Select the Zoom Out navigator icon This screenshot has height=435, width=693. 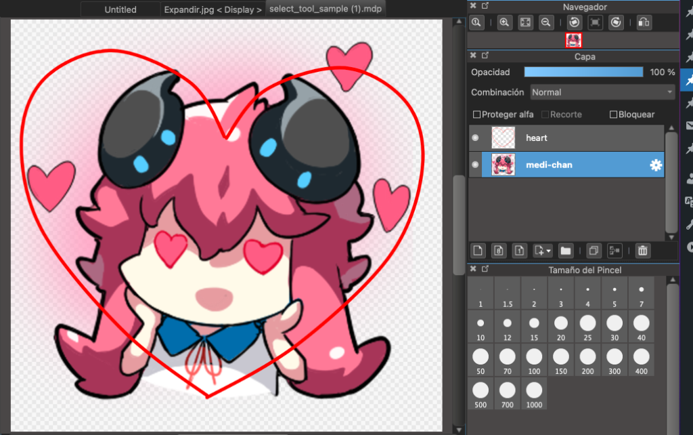545,22
